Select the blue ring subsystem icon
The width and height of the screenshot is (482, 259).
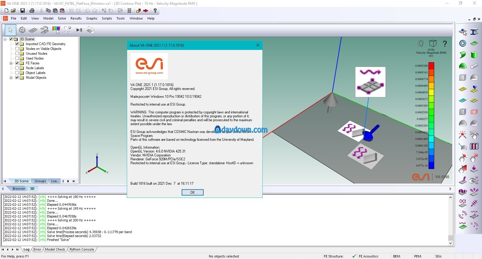463,43
